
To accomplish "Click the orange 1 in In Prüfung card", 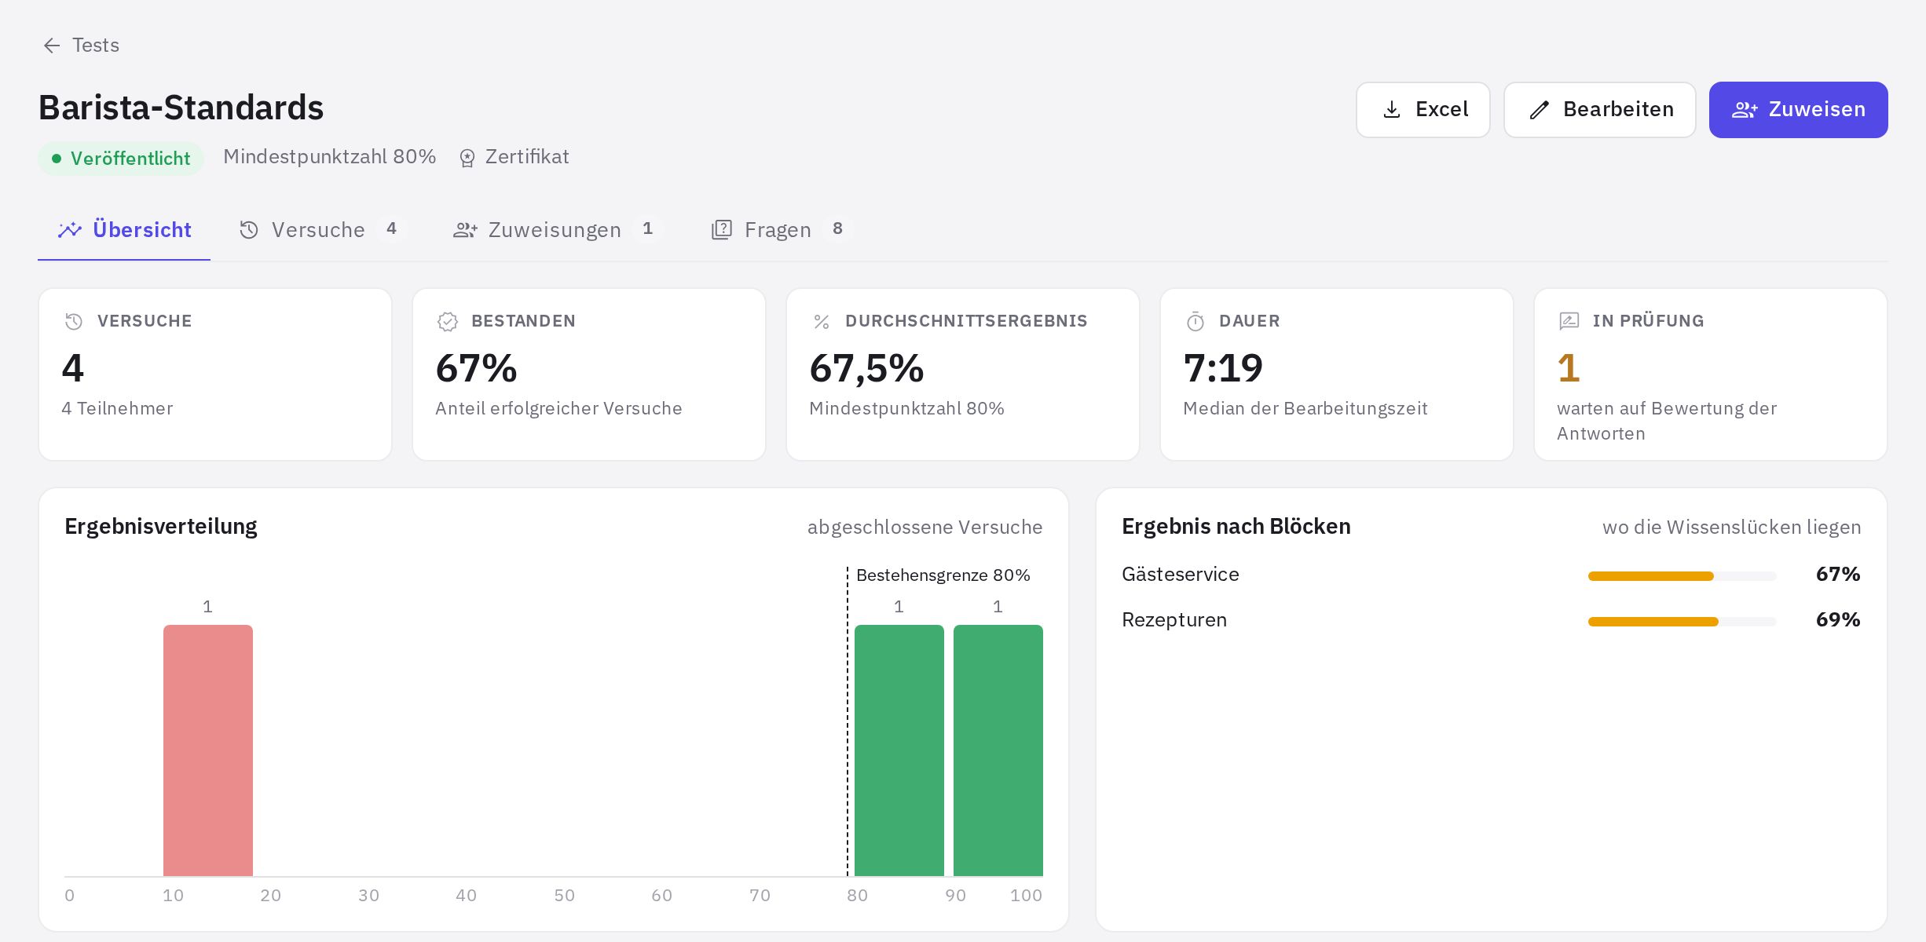I will 1569,368.
